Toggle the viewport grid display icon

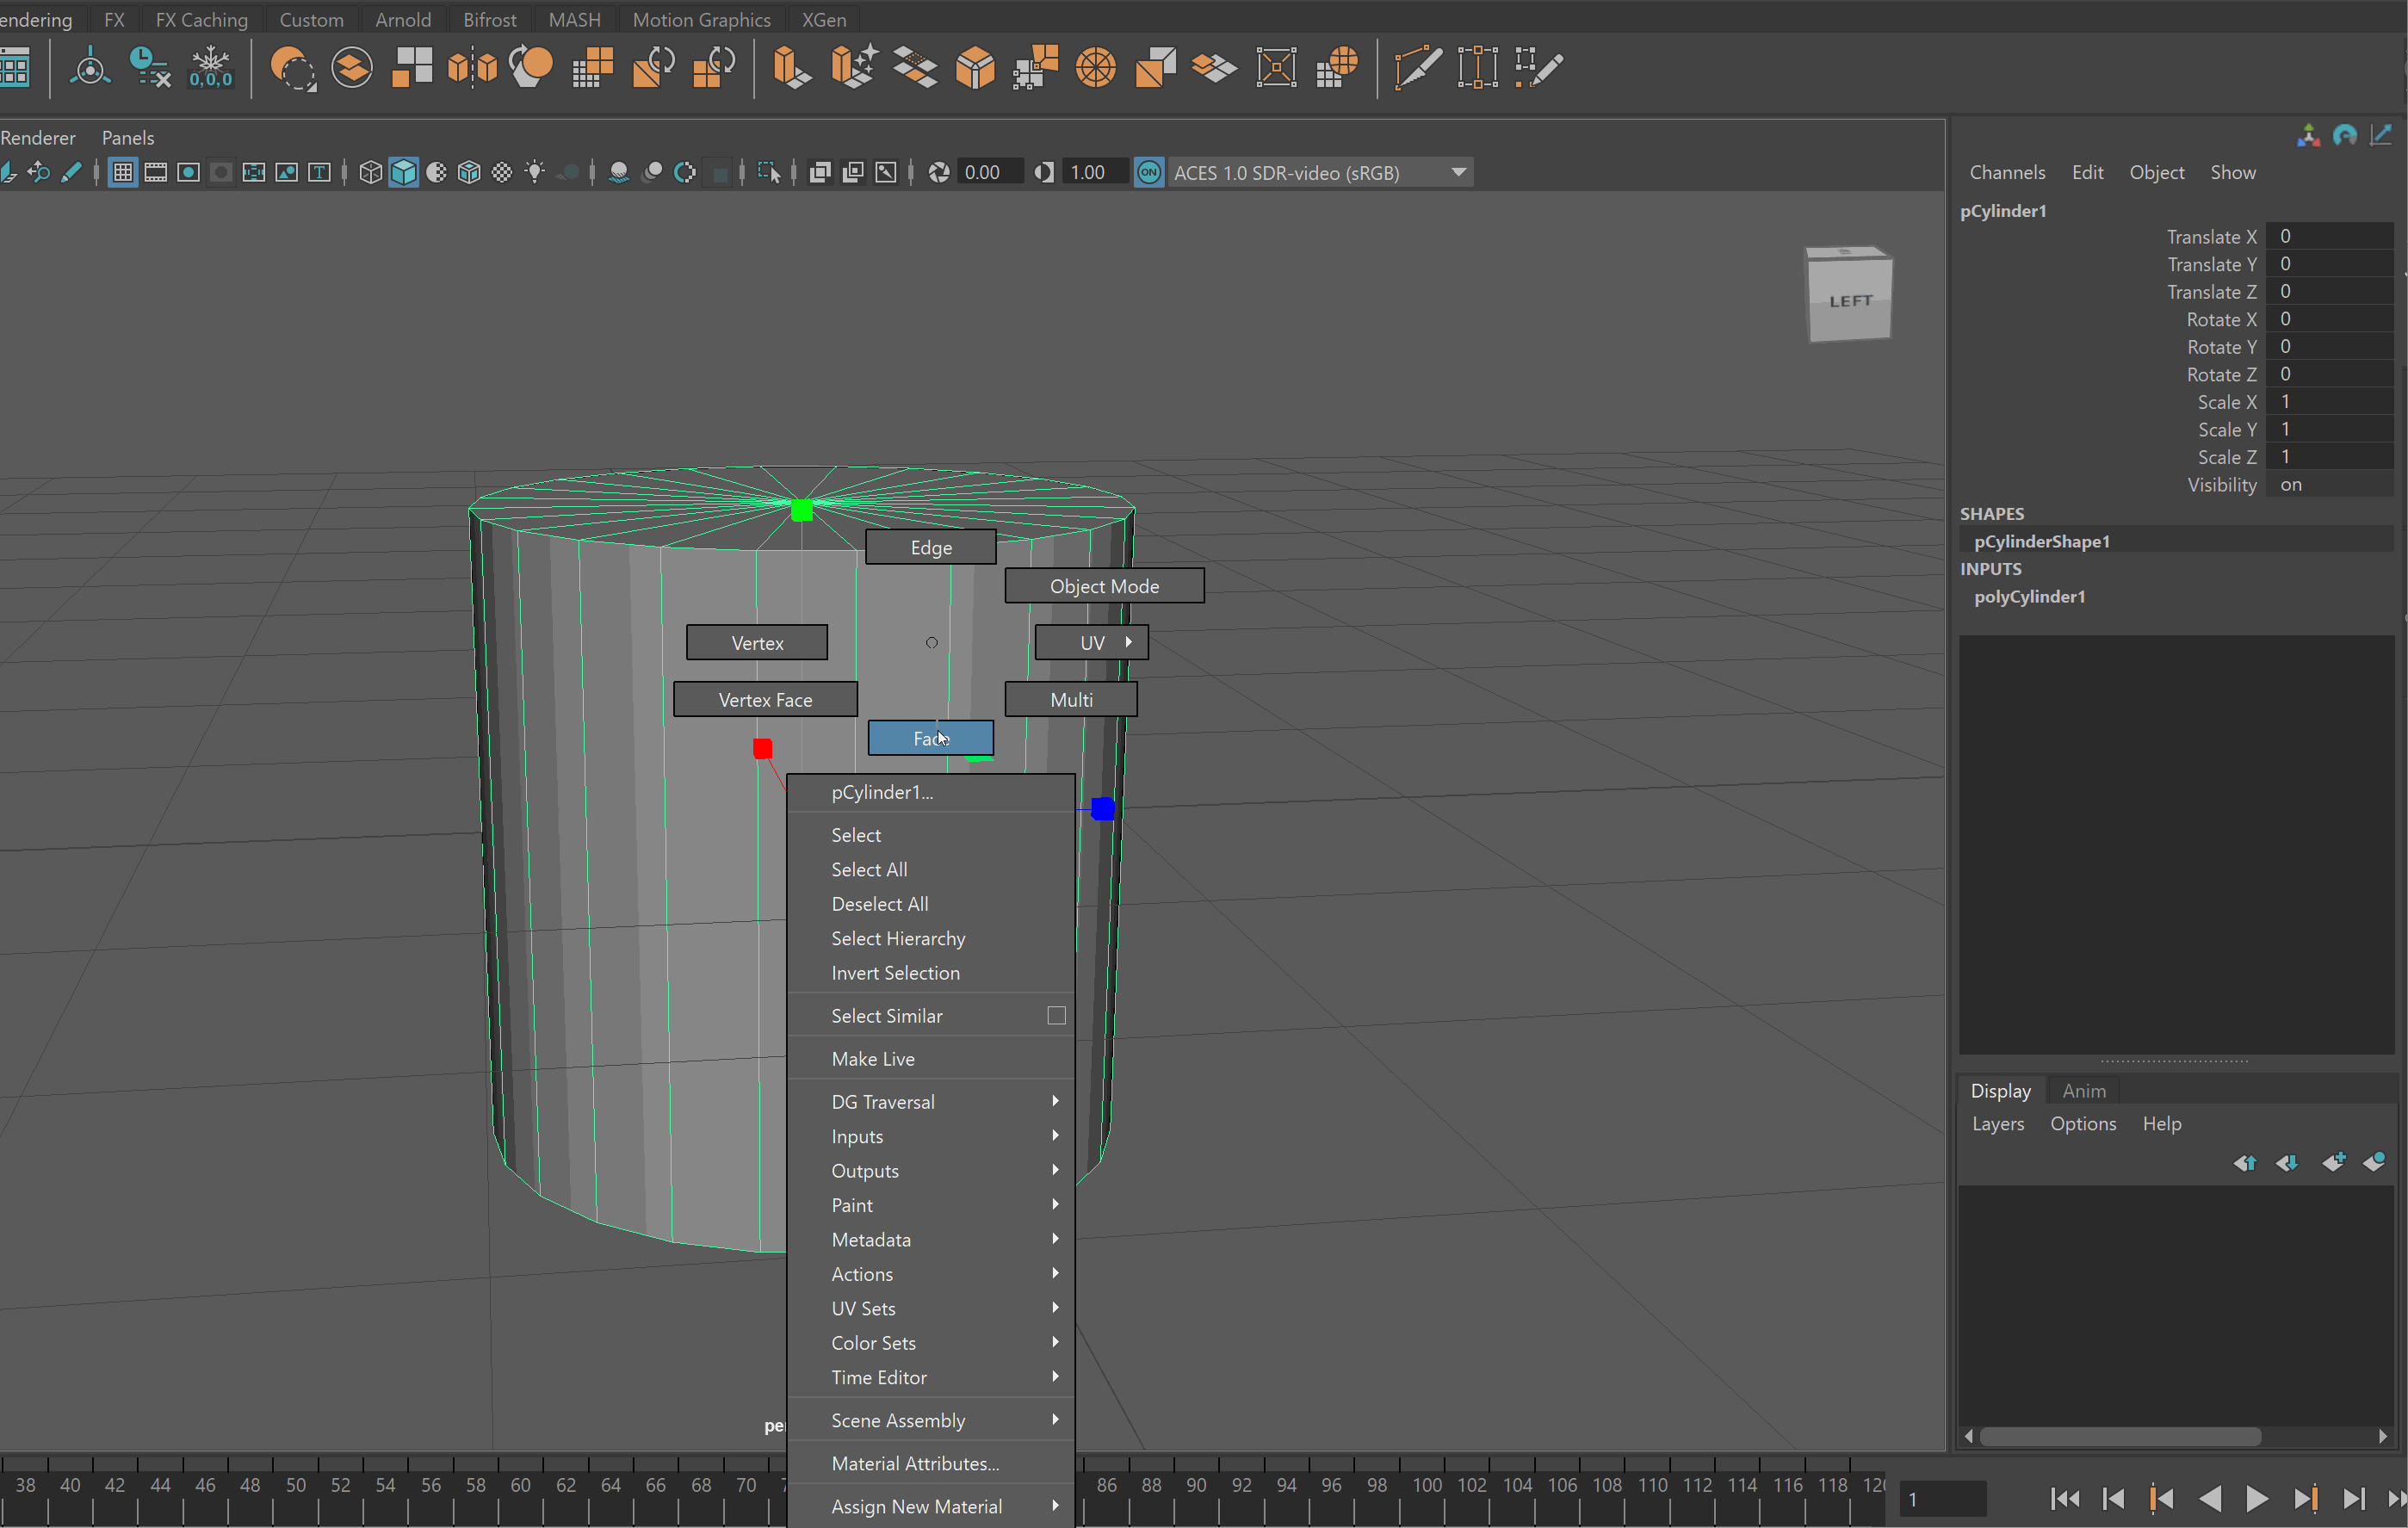(x=123, y=172)
